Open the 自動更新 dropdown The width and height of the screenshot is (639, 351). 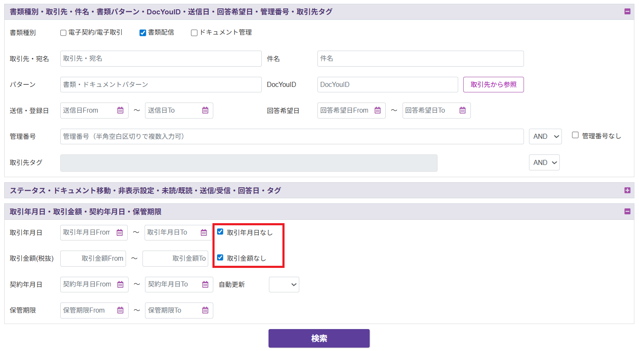coord(284,285)
